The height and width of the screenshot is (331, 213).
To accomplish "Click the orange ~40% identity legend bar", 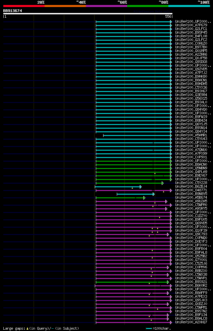I will click(x=65, y=6).
